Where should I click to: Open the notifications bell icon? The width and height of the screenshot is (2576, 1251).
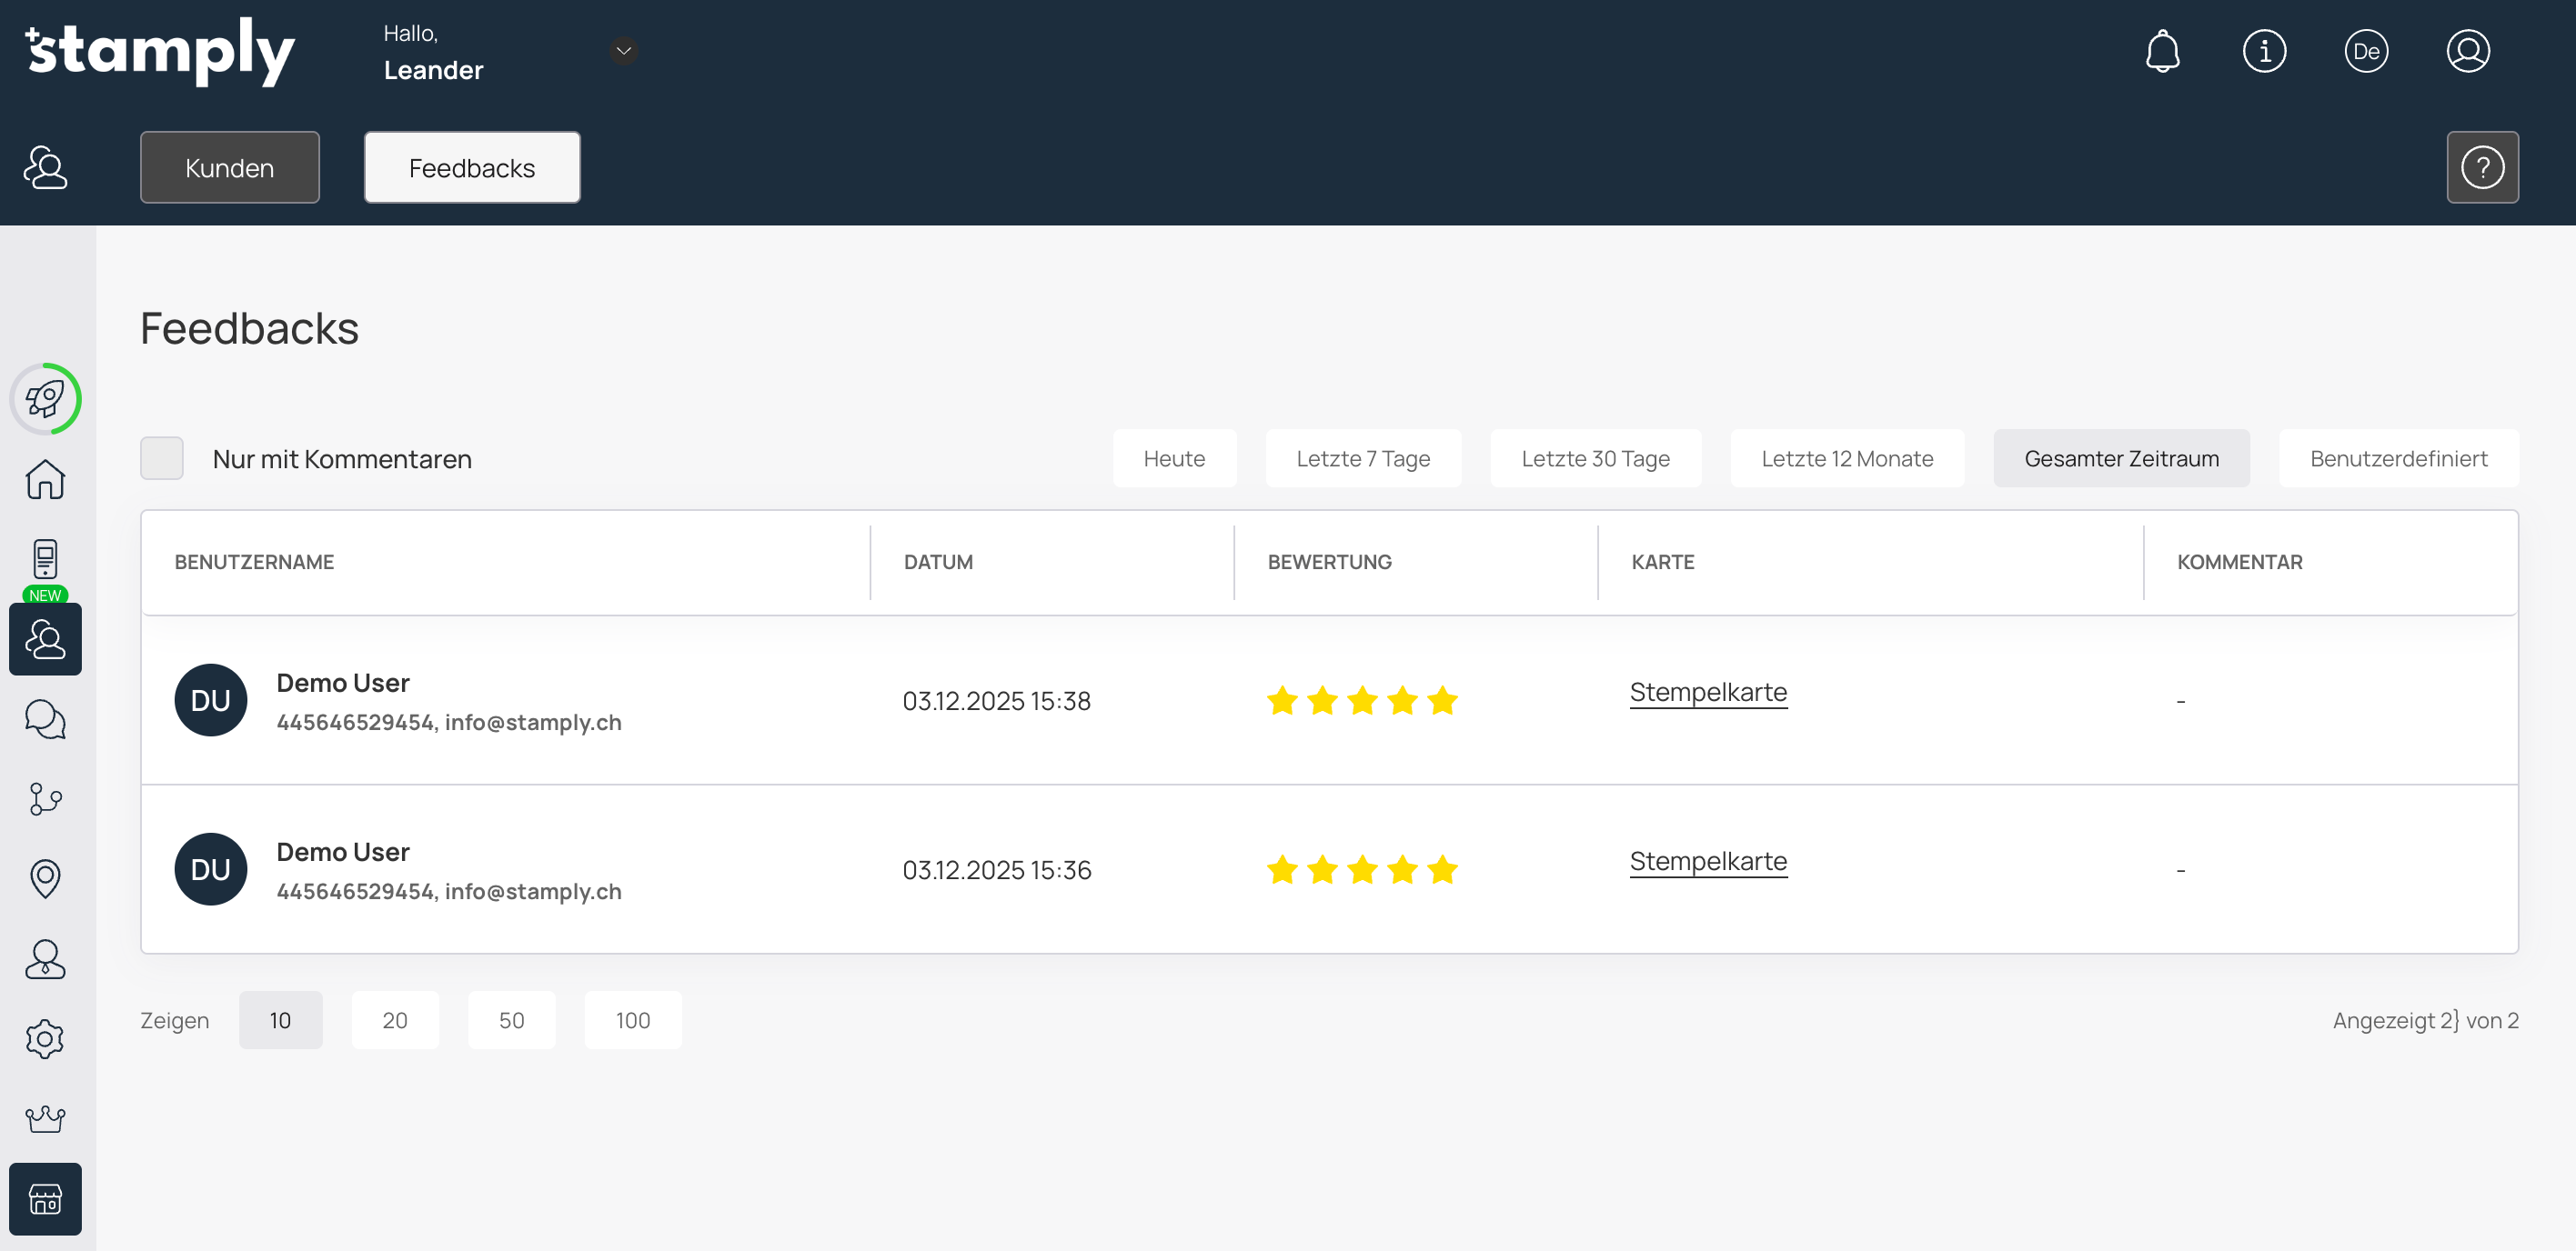coord(2162,51)
